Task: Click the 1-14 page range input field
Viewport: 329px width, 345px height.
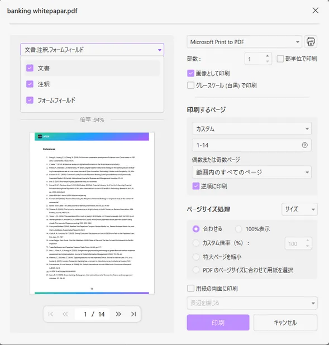Action: 252,145
